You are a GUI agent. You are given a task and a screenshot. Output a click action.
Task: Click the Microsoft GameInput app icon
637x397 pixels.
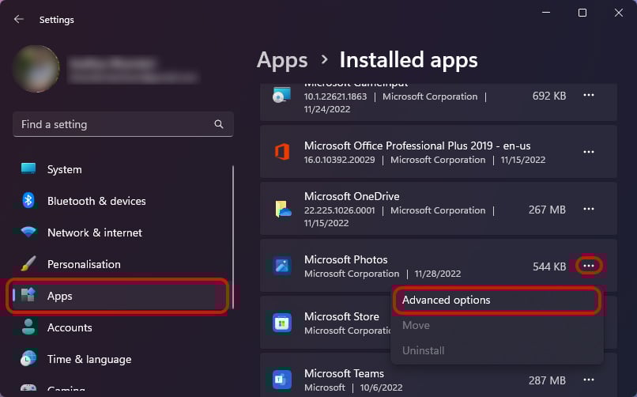pyautogui.click(x=282, y=95)
